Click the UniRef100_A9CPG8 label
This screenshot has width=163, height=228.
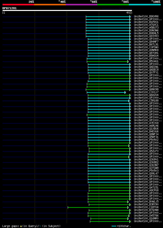[146, 191]
